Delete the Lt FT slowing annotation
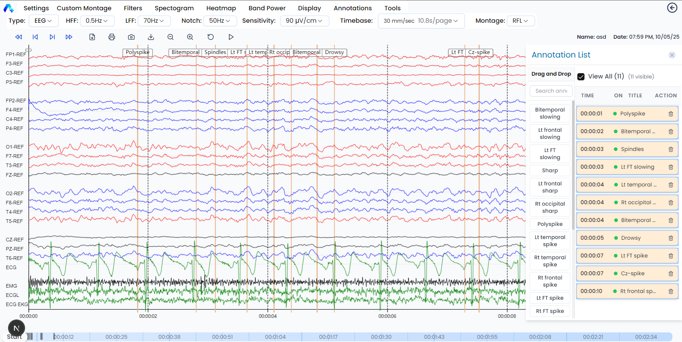Image resolution: width=682 pixels, height=342 pixels. [x=671, y=167]
